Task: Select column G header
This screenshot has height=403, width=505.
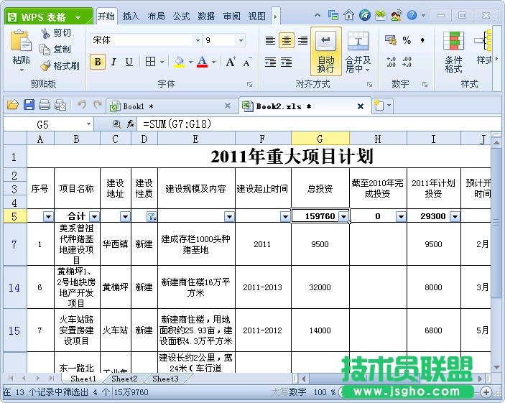Action: pyautogui.click(x=320, y=139)
